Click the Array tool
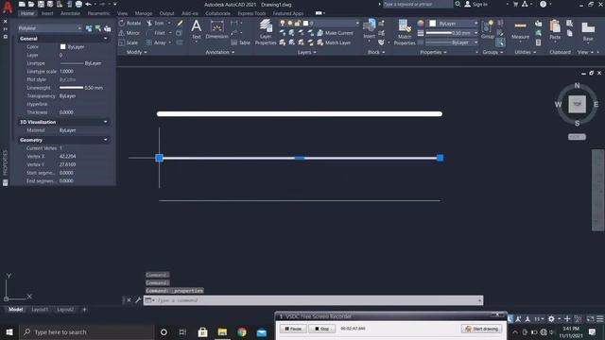Screen dimensions: 605x340 (156, 42)
